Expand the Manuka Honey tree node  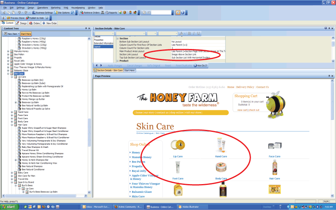point(8,51)
